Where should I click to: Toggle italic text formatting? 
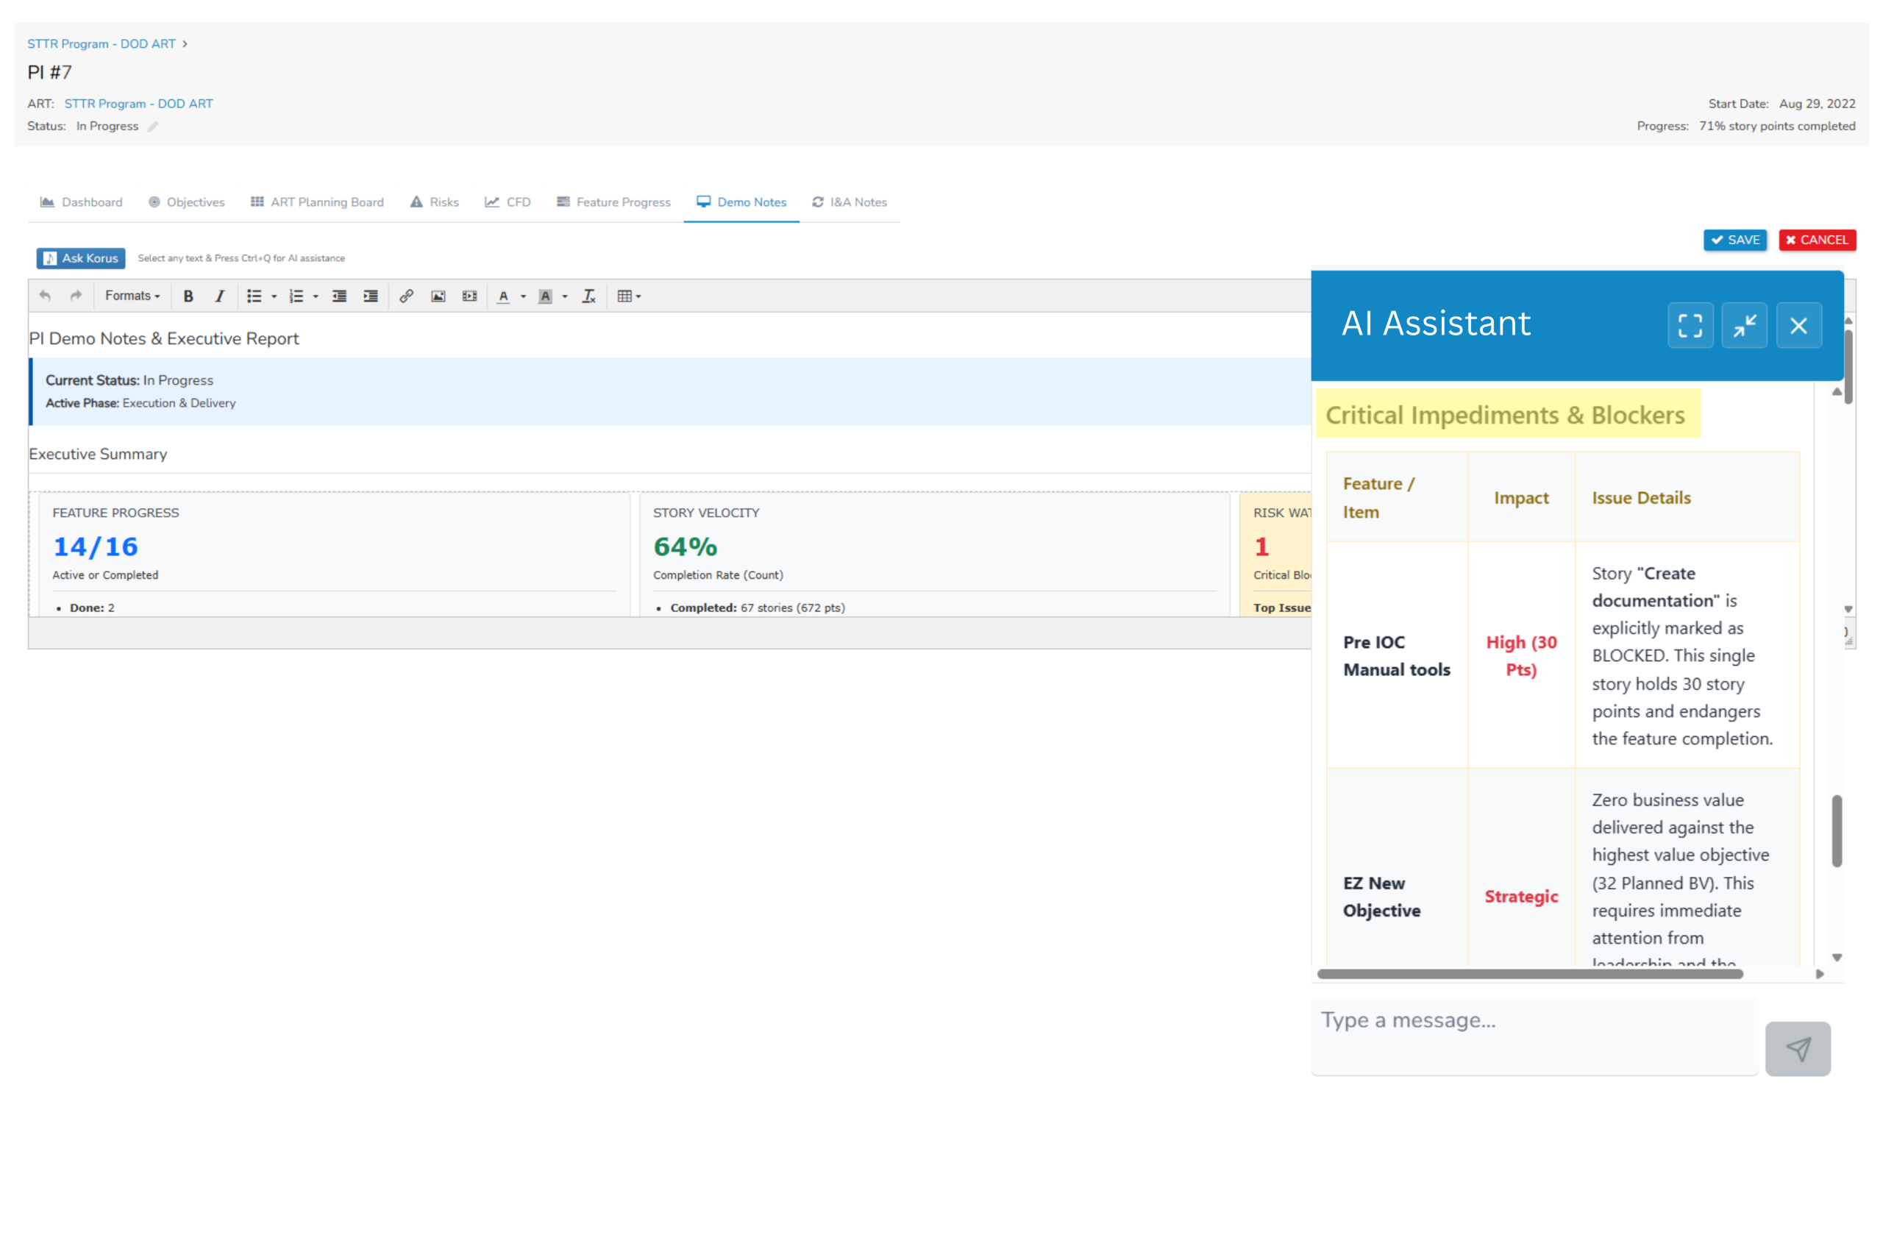coord(218,296)
